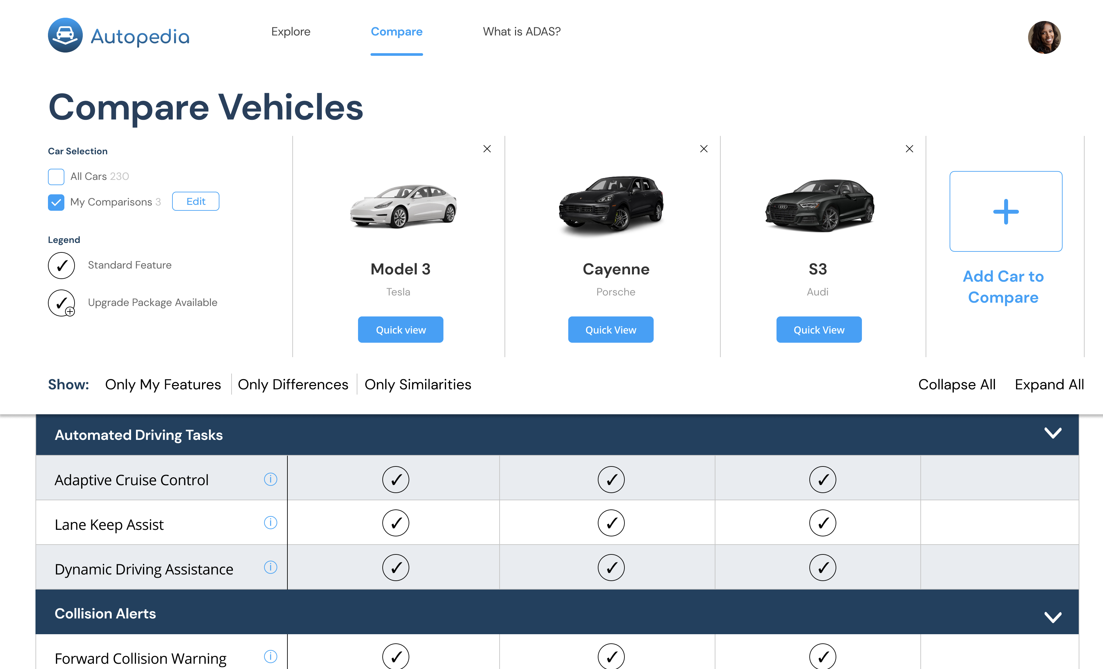Click the Upgrade Package Available legend icon
Screen dimensions: 1103x669
[61, 303]
